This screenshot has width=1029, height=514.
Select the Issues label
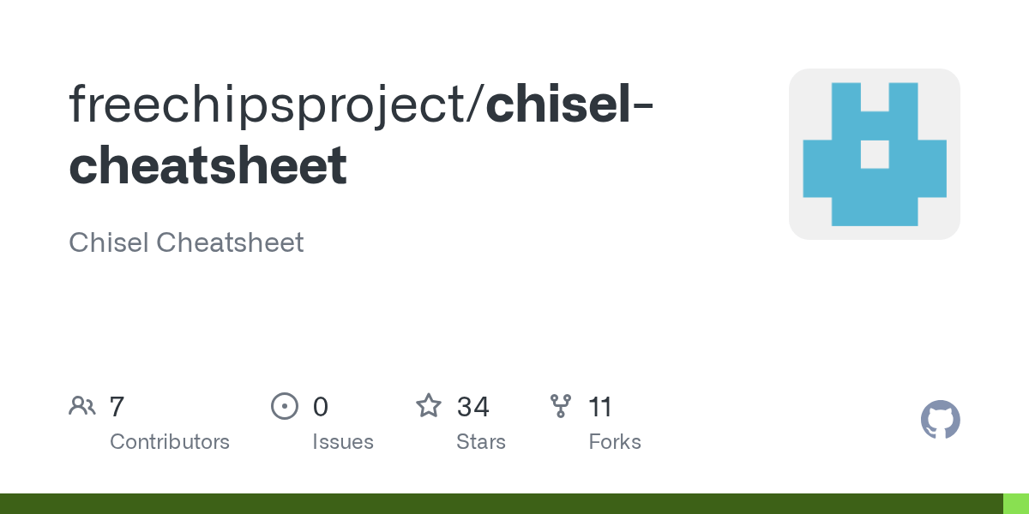pyautogui.click(x=343, y=442)
